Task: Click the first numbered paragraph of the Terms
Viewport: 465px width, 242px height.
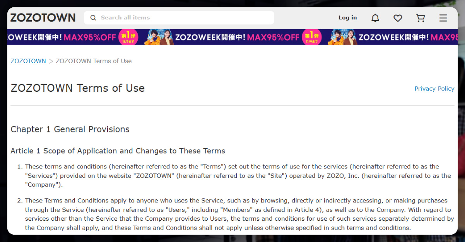Action: [232, 175]
